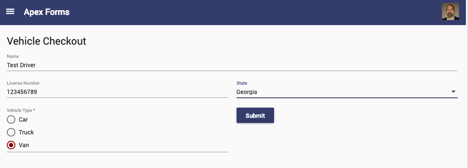Select the Car radio option

click(x=11, y=120)
